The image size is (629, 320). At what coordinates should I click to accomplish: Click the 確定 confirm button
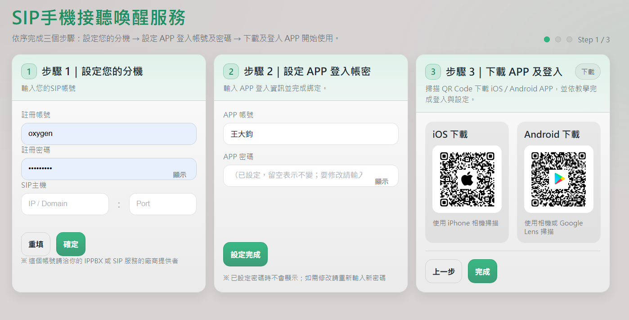(x=71, y=244)
